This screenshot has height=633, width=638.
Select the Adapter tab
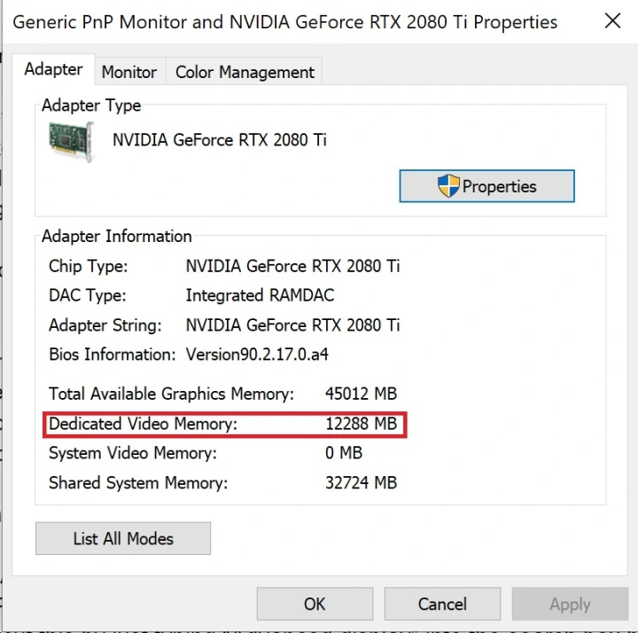coord(53,69)
